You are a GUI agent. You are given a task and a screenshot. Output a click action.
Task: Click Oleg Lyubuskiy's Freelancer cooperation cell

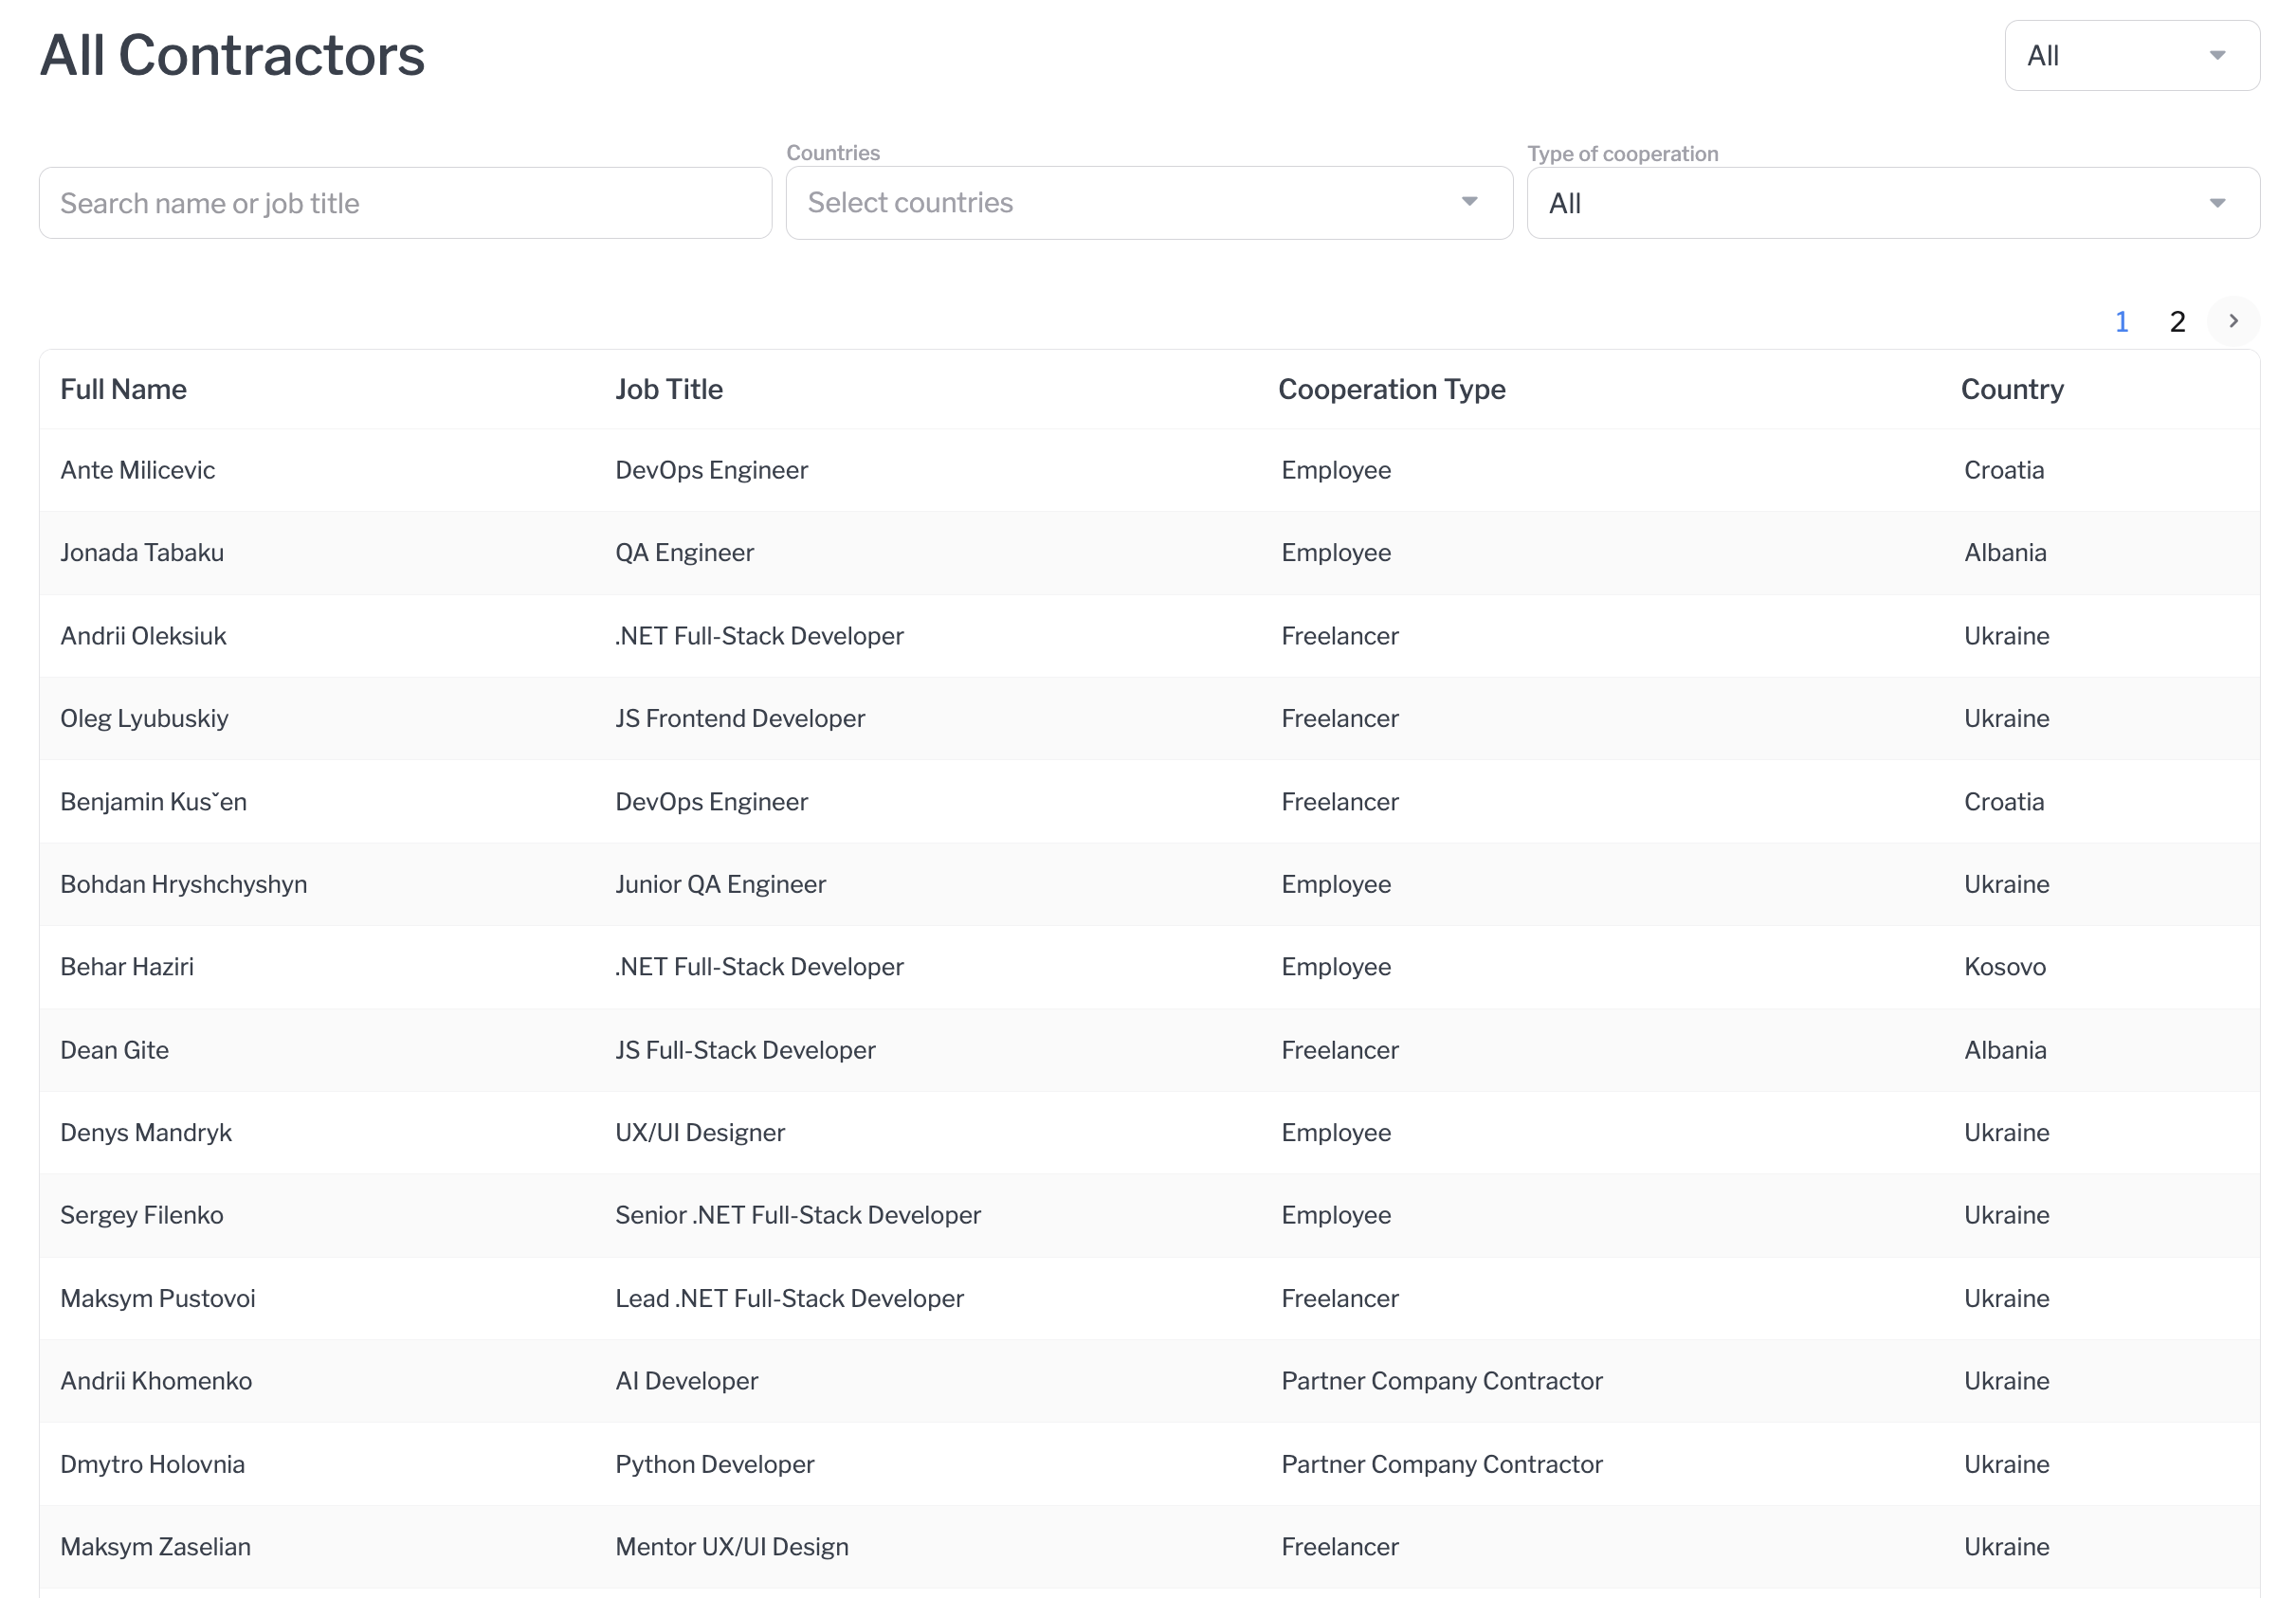coord(1340,718)
